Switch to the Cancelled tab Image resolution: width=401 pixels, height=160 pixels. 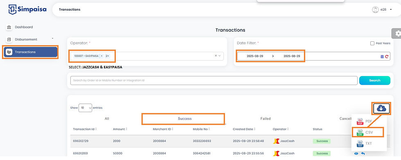(x=345, y=119)
